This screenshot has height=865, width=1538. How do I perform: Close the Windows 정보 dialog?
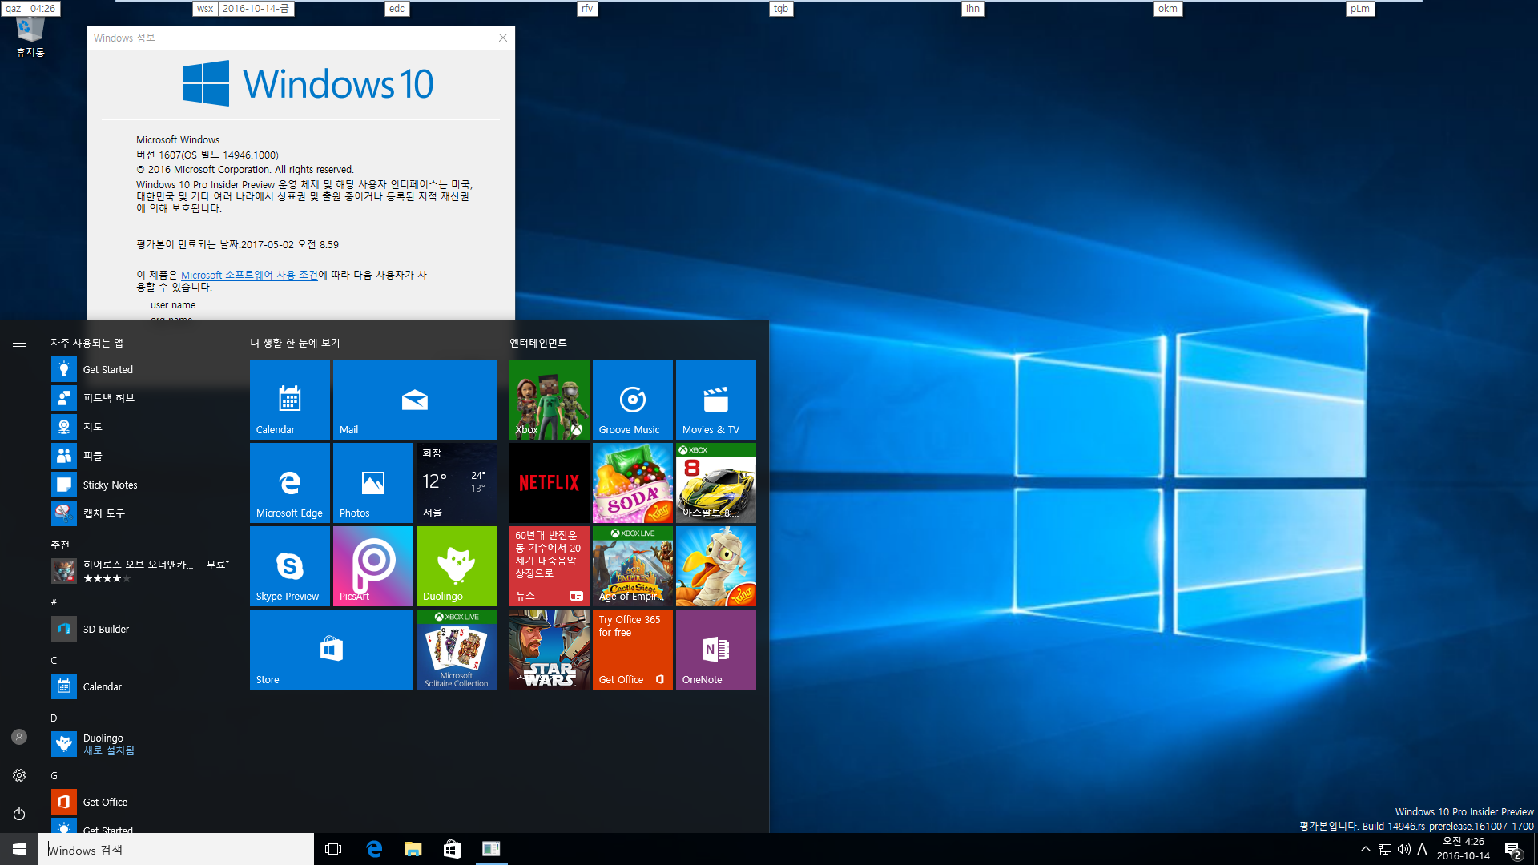503,38
